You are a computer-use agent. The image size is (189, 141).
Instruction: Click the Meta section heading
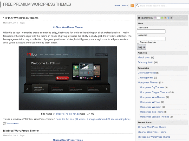pos(140,24)
